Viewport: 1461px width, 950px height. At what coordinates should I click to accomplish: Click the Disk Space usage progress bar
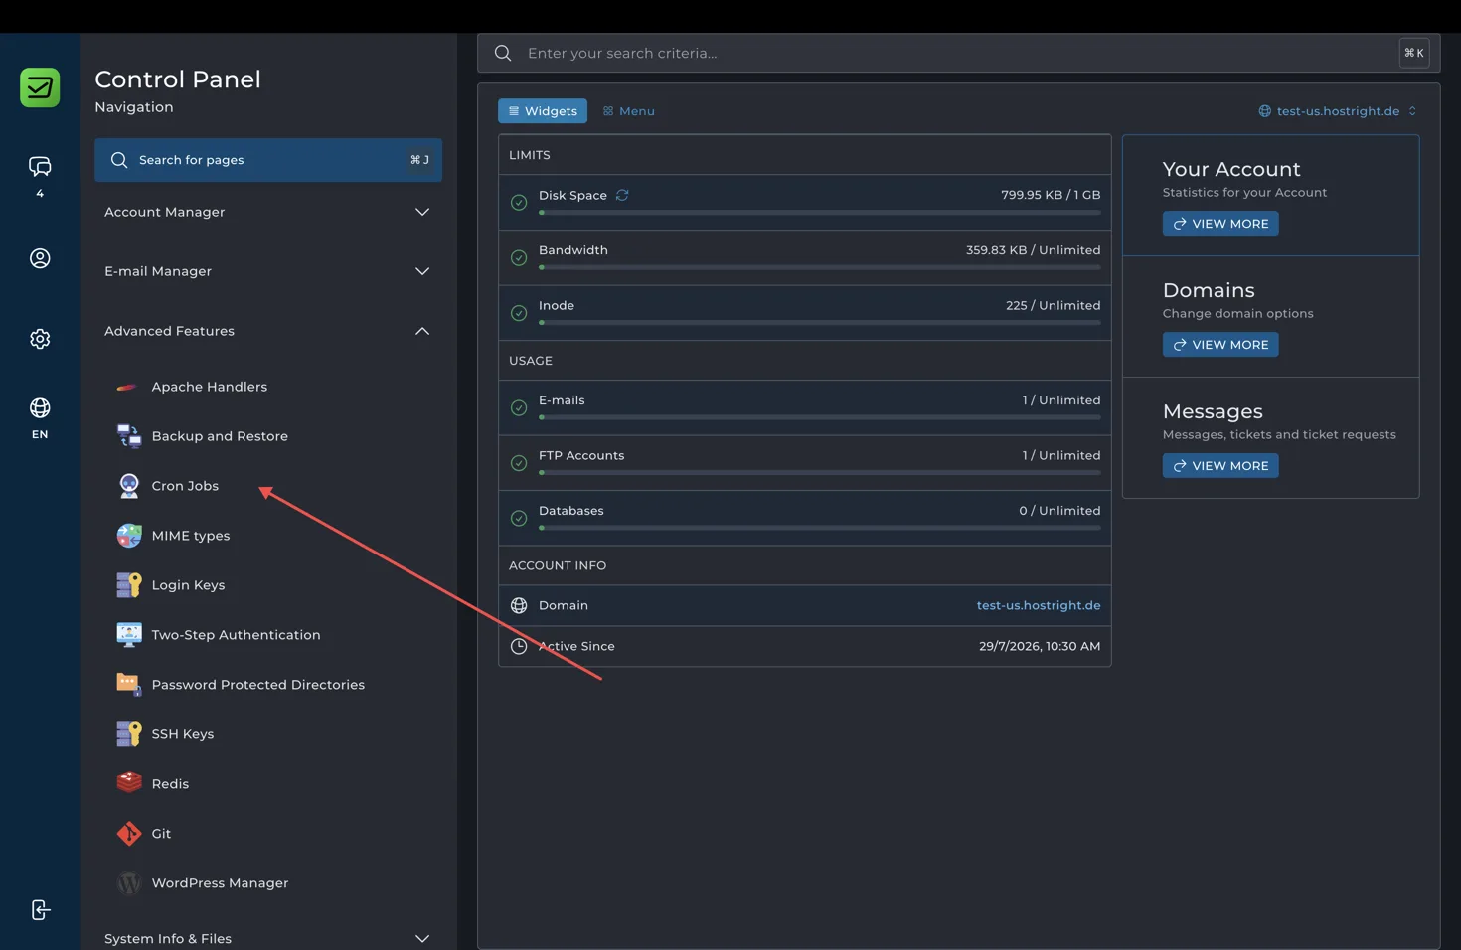pos(820,213)
